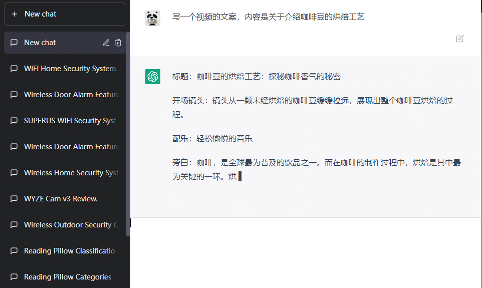
Task: Open the Reading Pillow Categories chat
Action: [x=65, y=277]
